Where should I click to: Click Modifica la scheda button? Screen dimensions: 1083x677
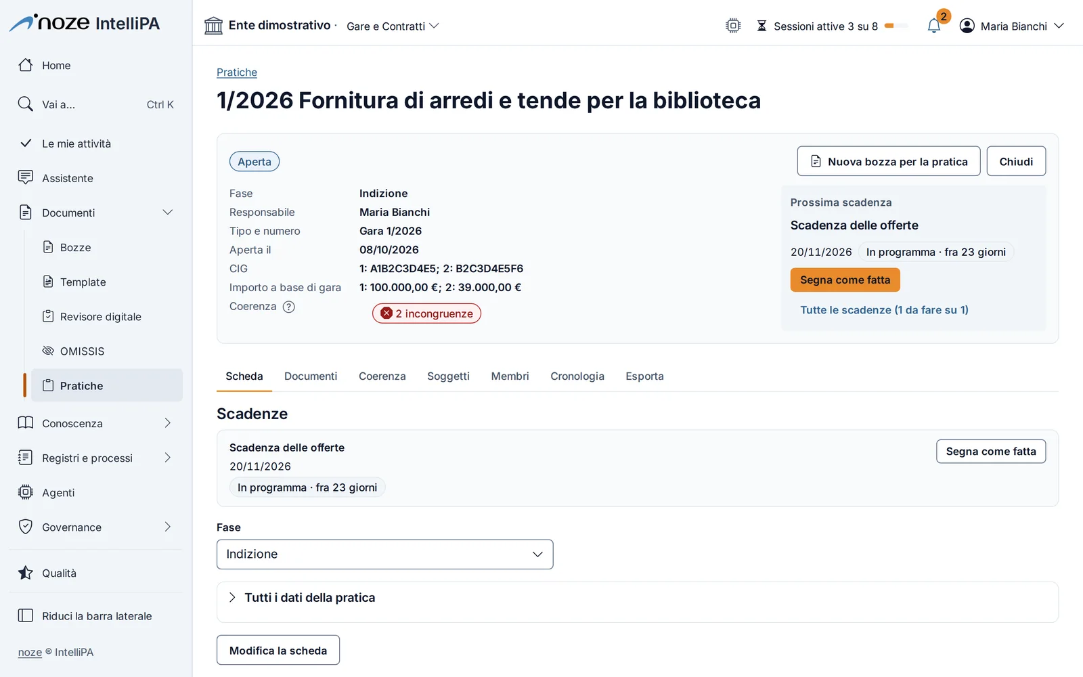[x=278, y=650]
